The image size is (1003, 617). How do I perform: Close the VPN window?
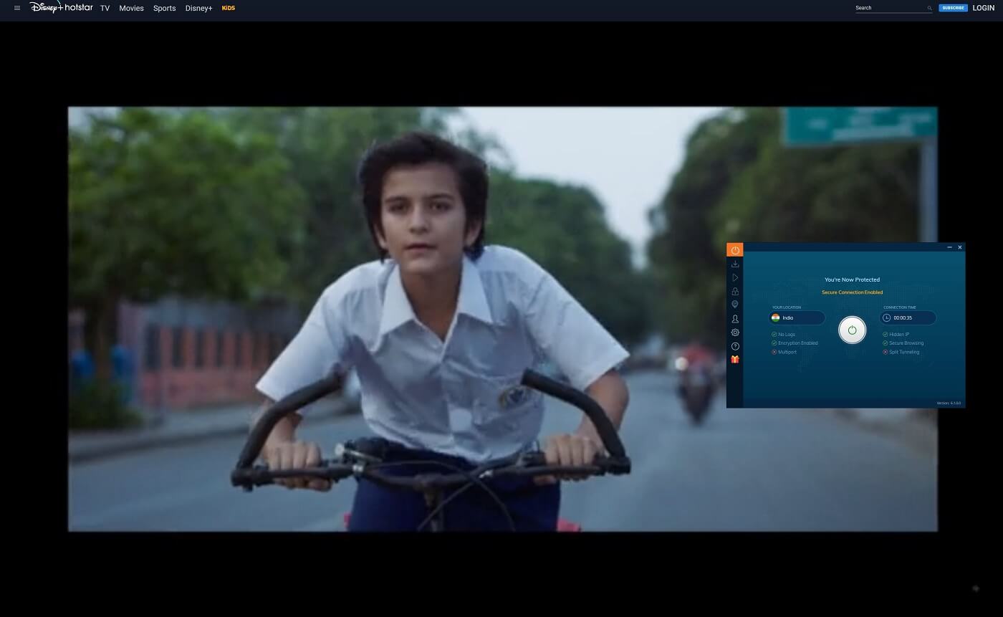coord(960,247)
